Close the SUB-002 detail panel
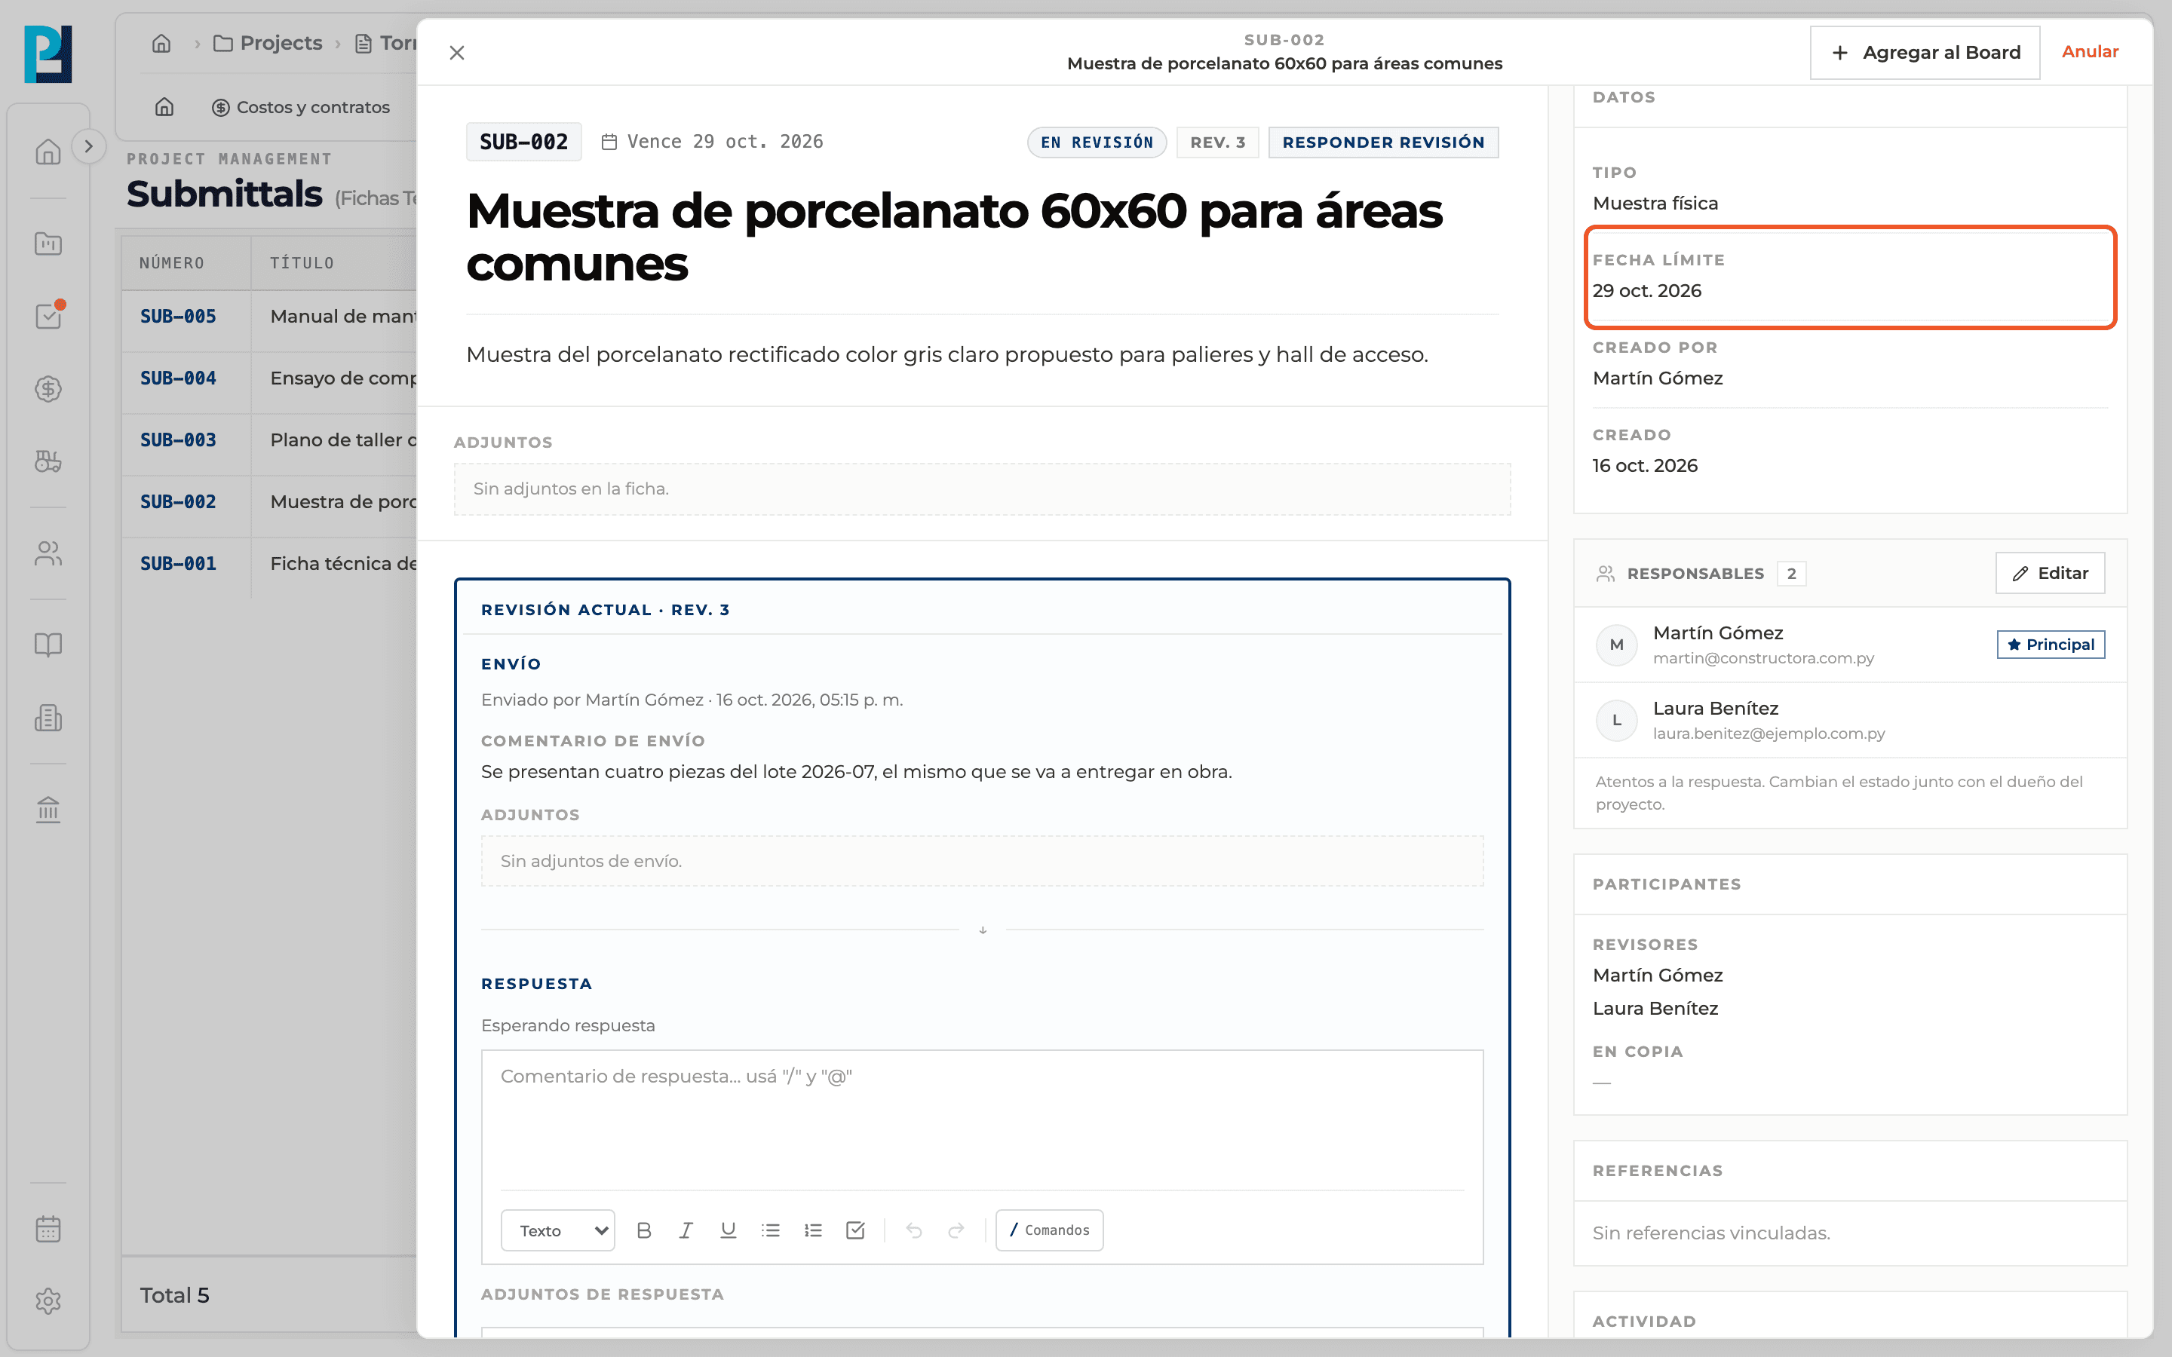Viewport: 2172px width, 1357px height. click(457, 53)
